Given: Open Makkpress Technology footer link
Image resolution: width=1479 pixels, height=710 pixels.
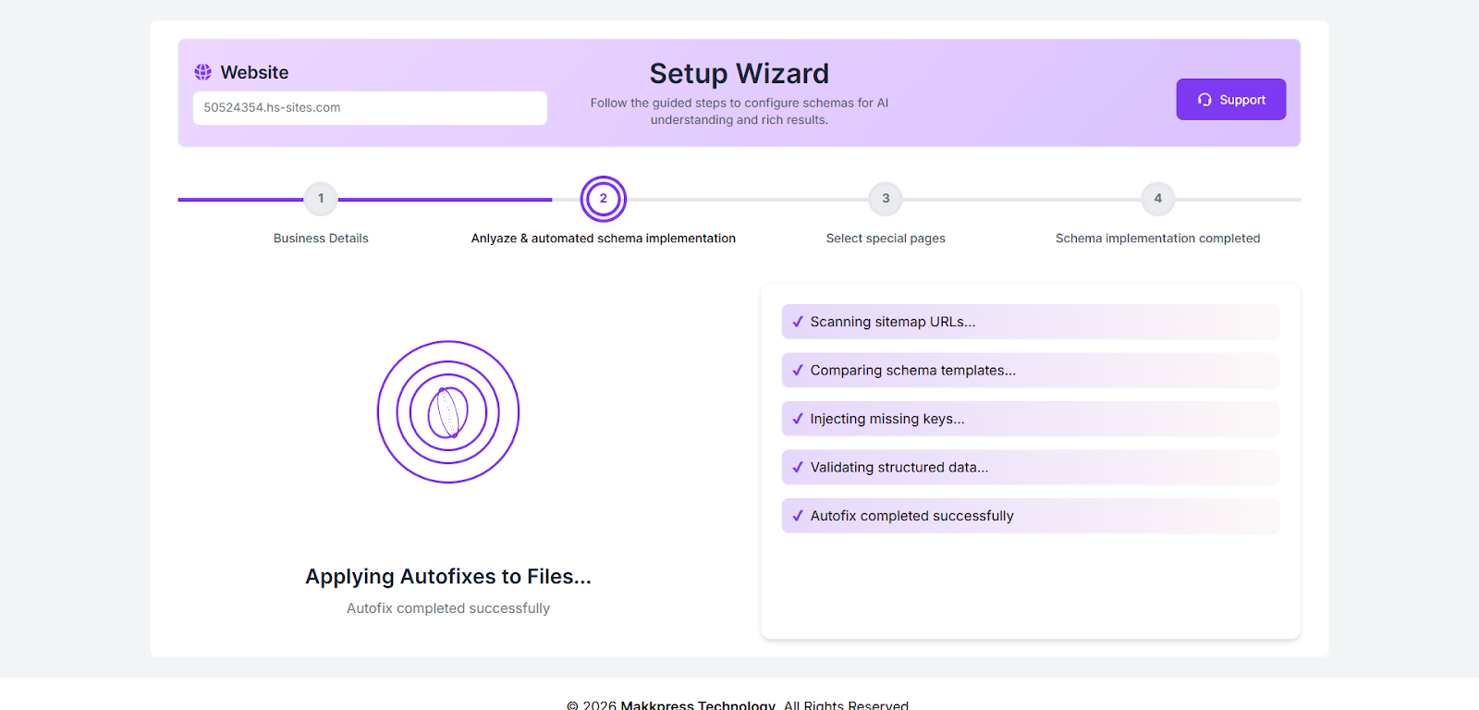Looking at the screenshot, I should point(698,704).
